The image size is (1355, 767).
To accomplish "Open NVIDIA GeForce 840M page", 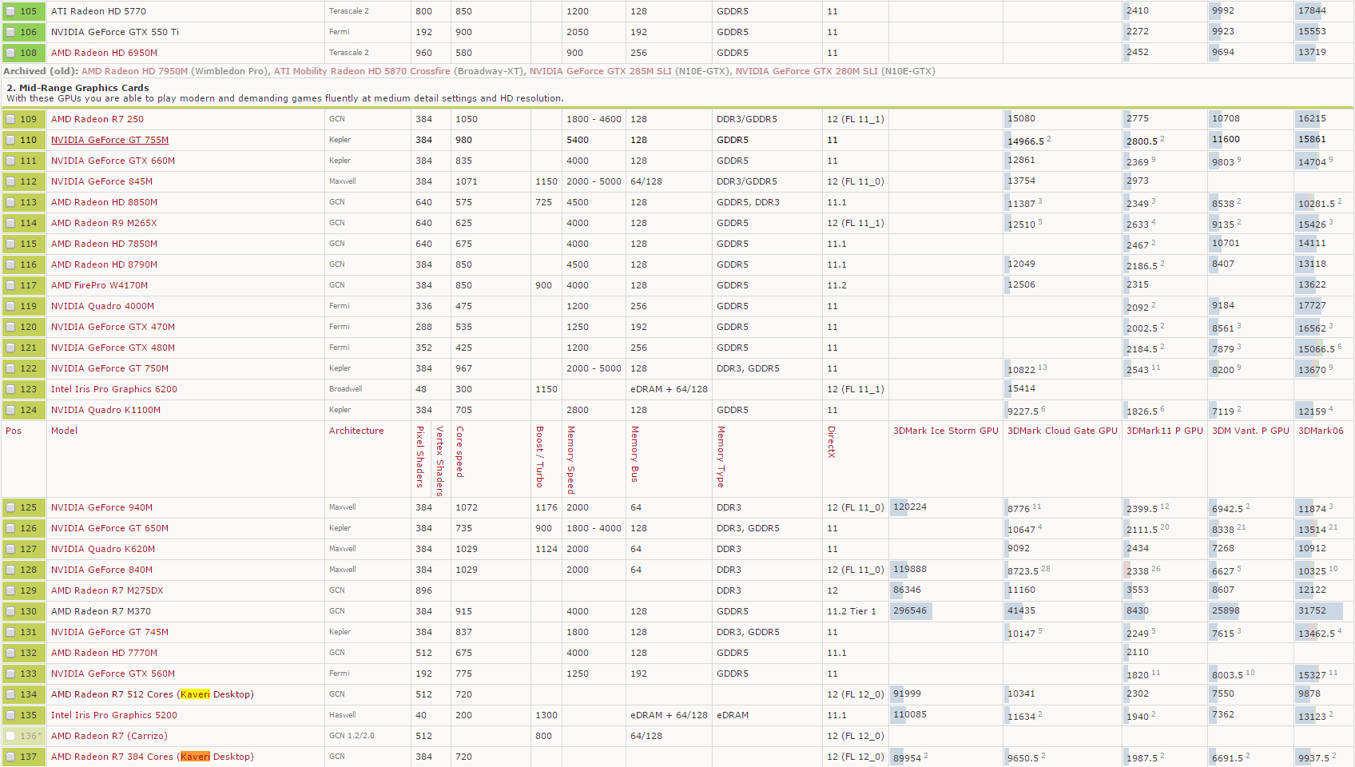I will pyautogui.click(x=101, y=570).
